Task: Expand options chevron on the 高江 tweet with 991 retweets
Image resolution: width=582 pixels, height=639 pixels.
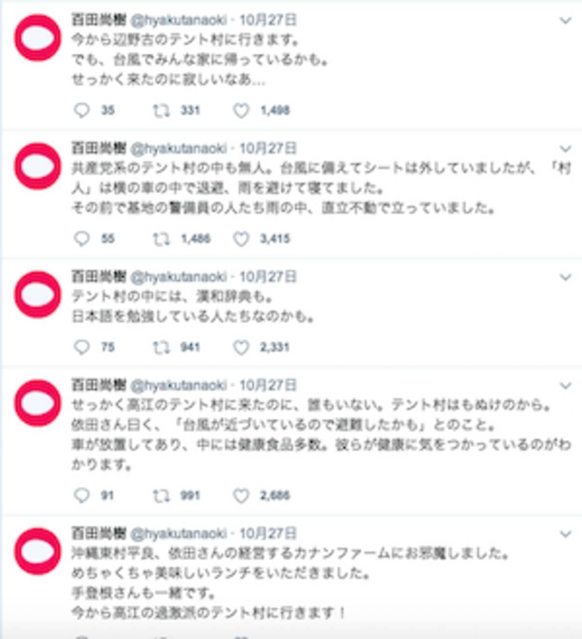Action: 565,386
